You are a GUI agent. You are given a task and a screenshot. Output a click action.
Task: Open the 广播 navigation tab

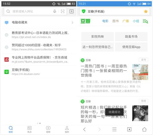(126, 21)
